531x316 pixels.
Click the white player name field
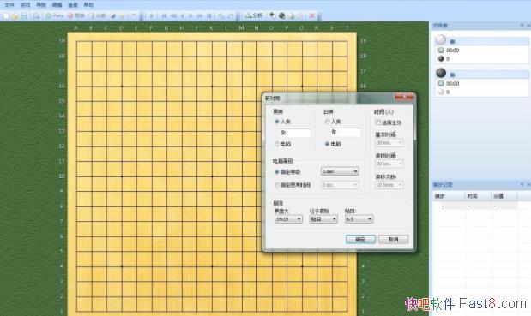click(345, 132)
